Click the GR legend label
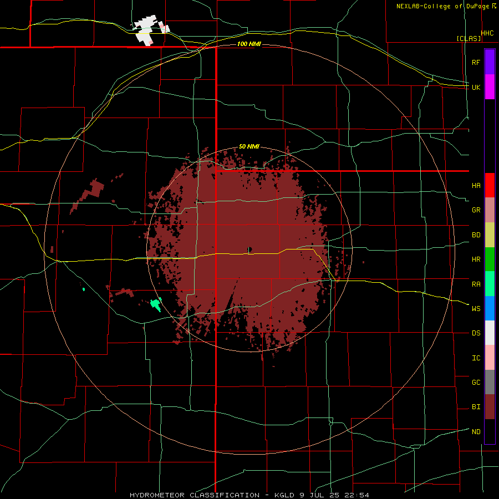Screen dimensions: 499x499 476,210
